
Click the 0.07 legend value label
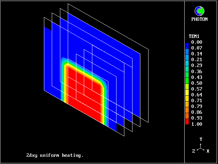point(197,48)
